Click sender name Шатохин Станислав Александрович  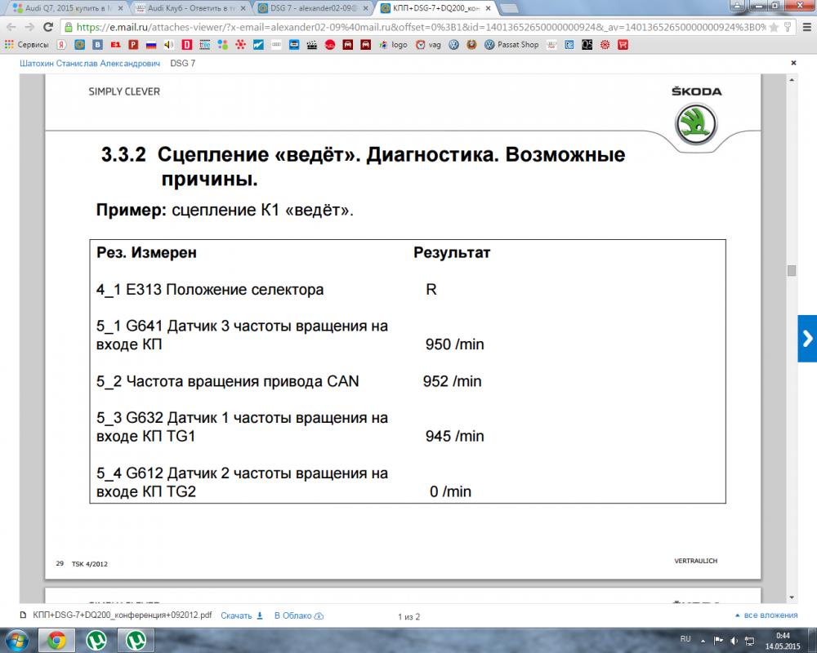tap(90, 63)
